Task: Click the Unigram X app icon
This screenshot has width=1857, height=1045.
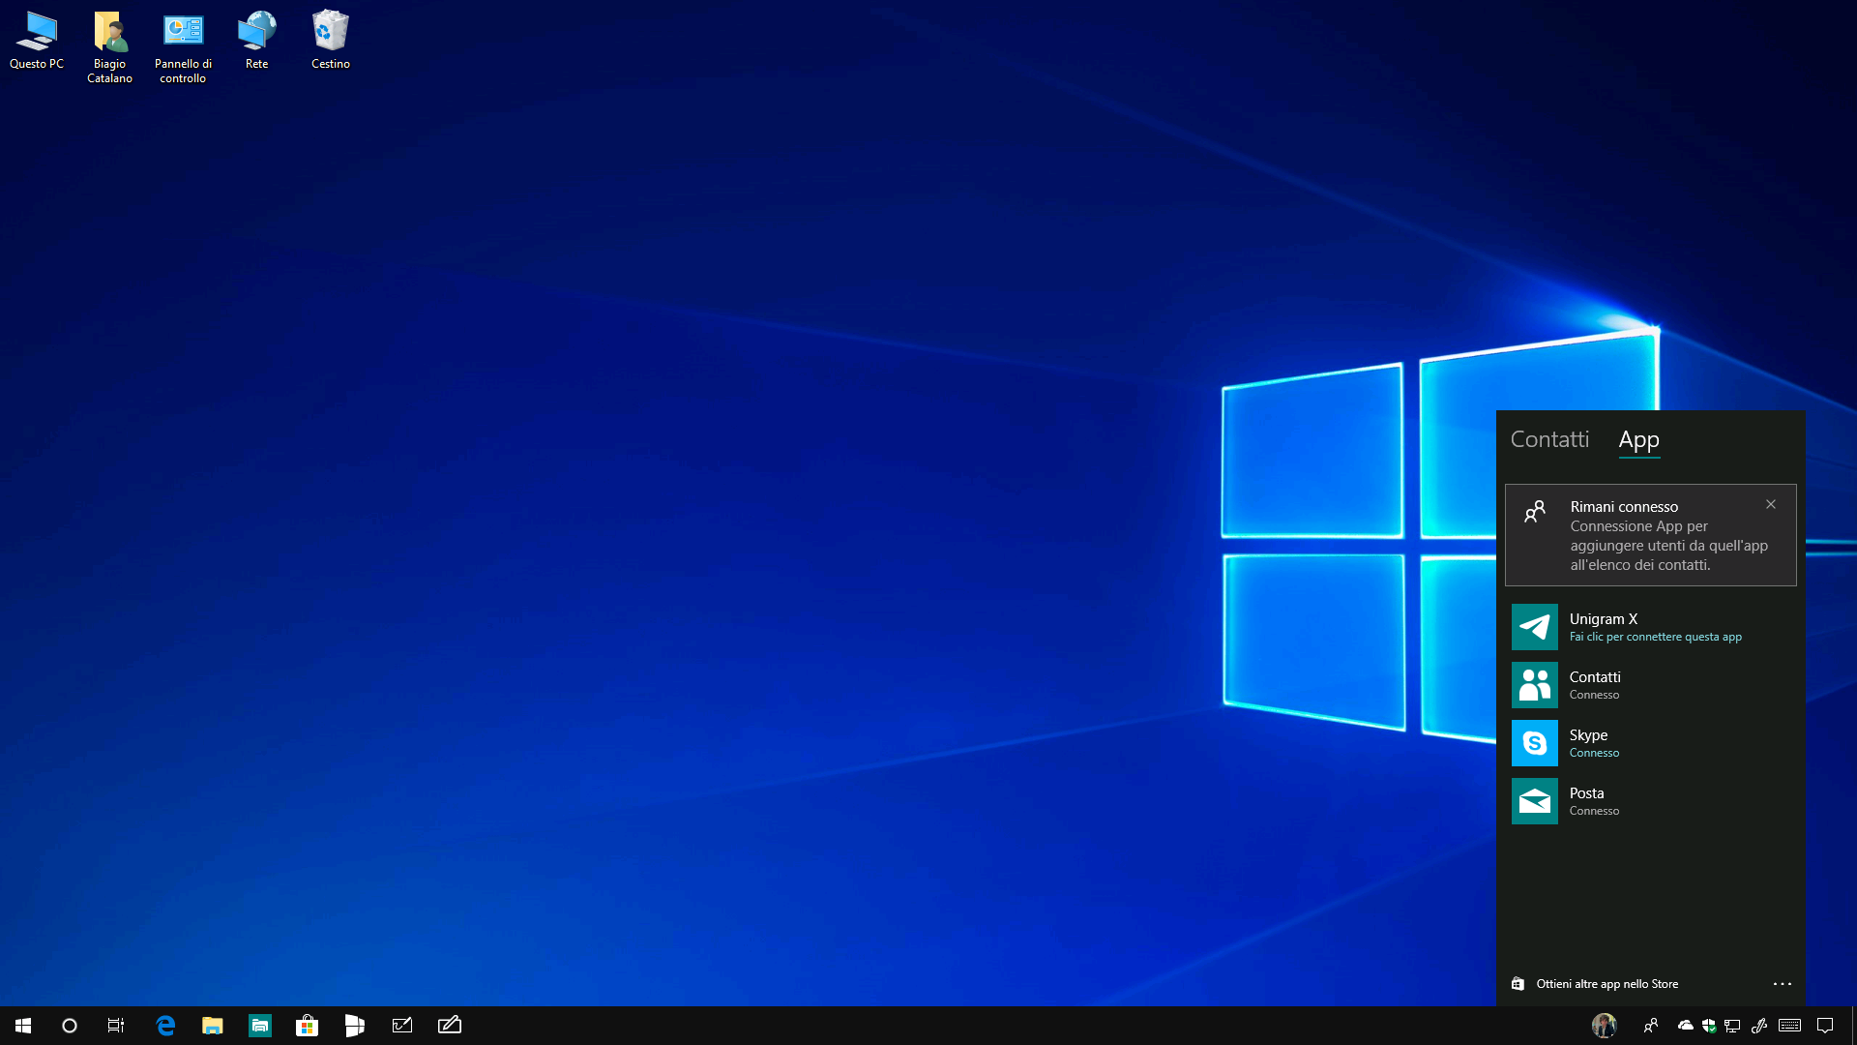Action: coord(1534,627)
